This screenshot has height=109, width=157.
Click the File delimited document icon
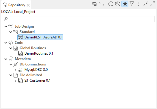coord(16,75)
